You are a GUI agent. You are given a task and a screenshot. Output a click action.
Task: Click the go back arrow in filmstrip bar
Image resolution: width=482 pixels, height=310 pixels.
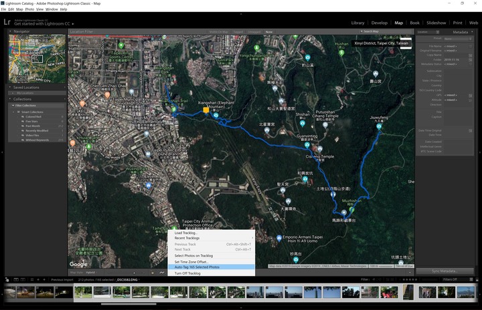tap(38, 280)
